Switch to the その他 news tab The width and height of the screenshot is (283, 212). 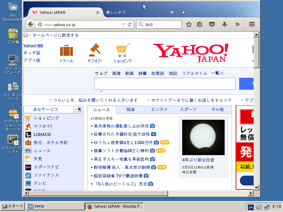217,110
